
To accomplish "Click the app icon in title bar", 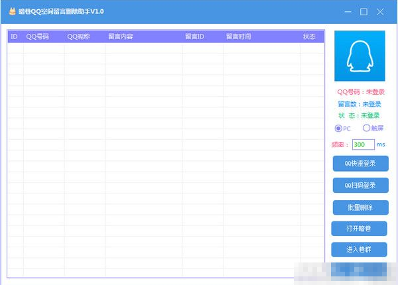I will pyautogui.click(x=12, y=12).
